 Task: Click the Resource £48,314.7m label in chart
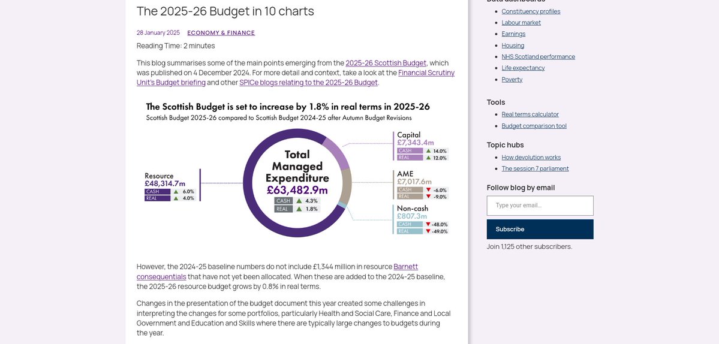pyautogui.click(x=165, y=180)
